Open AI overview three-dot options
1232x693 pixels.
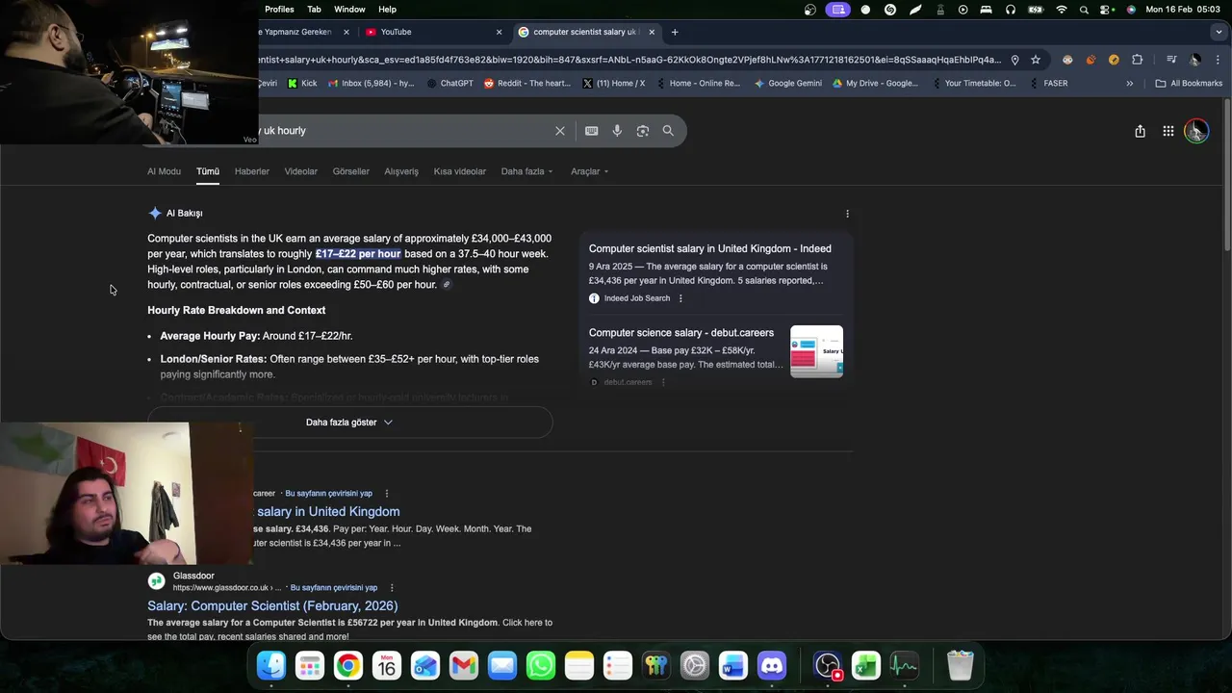tap(847, 214)
